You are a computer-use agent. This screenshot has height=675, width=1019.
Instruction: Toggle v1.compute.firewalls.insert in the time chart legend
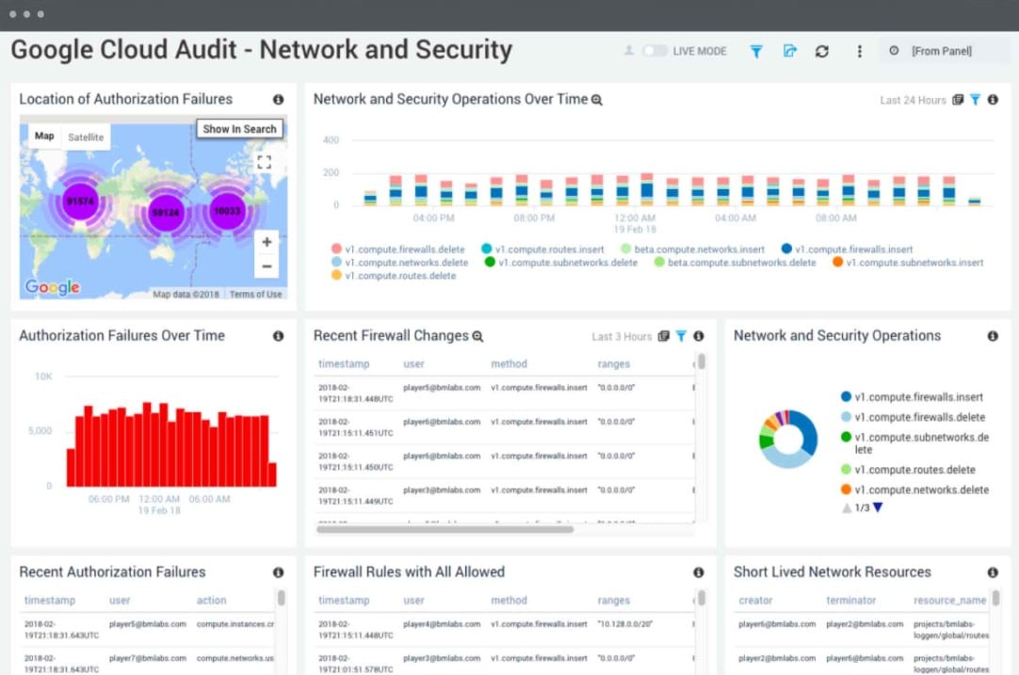[x=847, y=249]
